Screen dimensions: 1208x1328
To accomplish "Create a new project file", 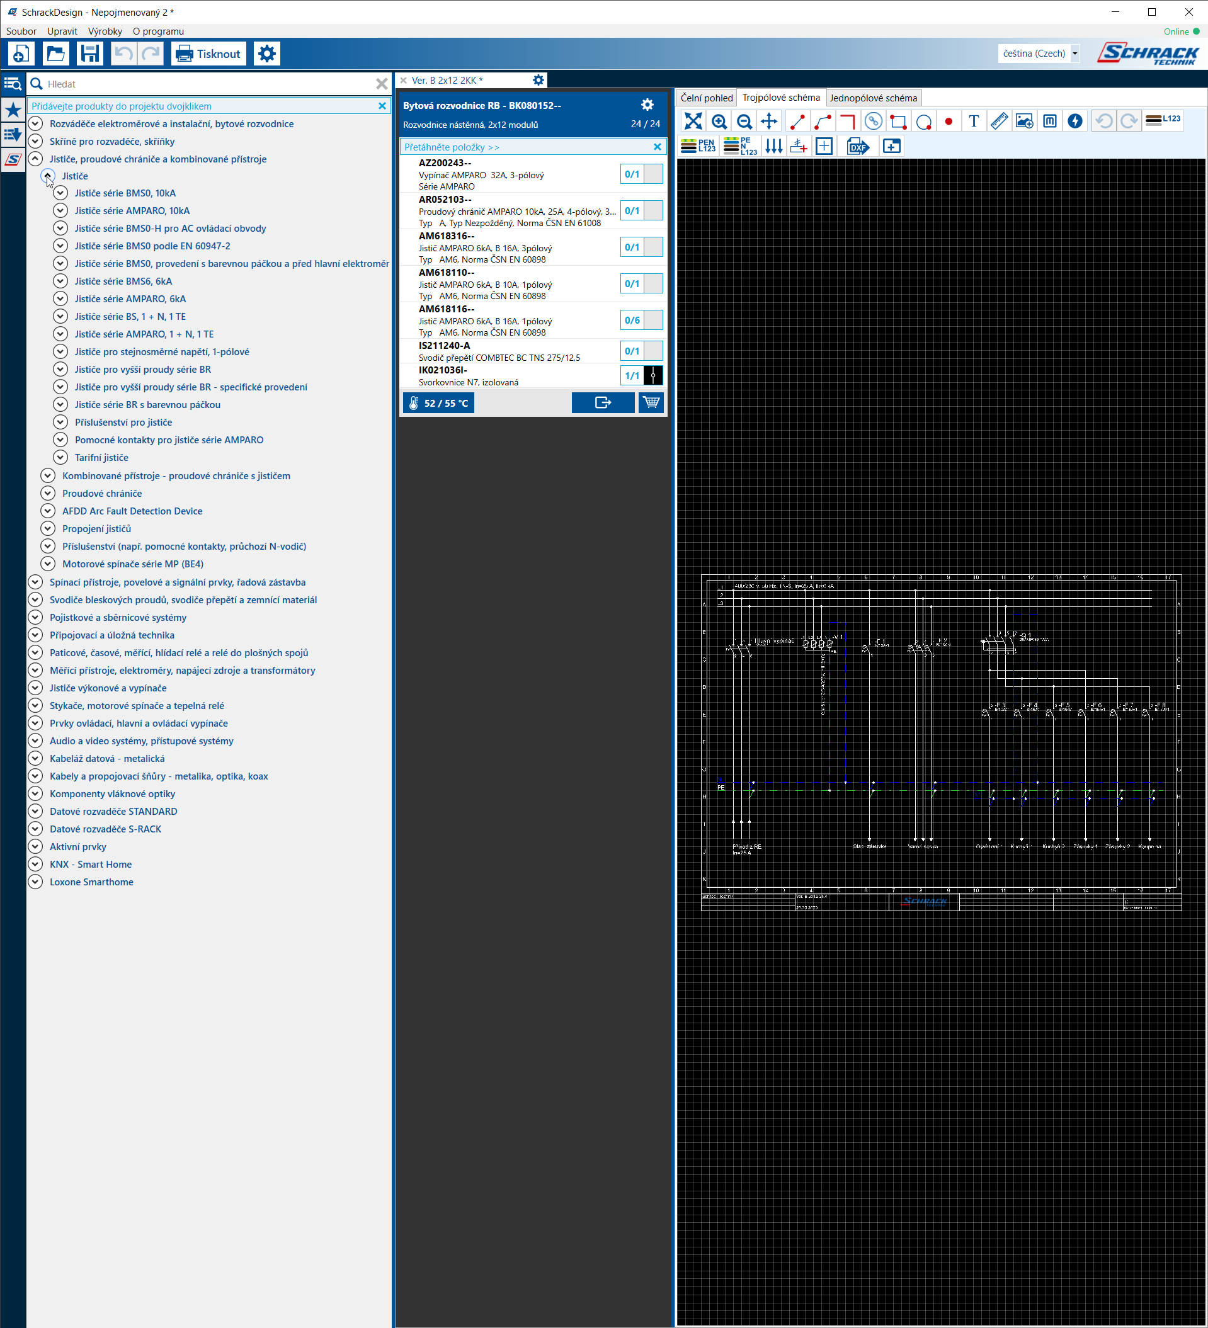I will tap(21, 54).
